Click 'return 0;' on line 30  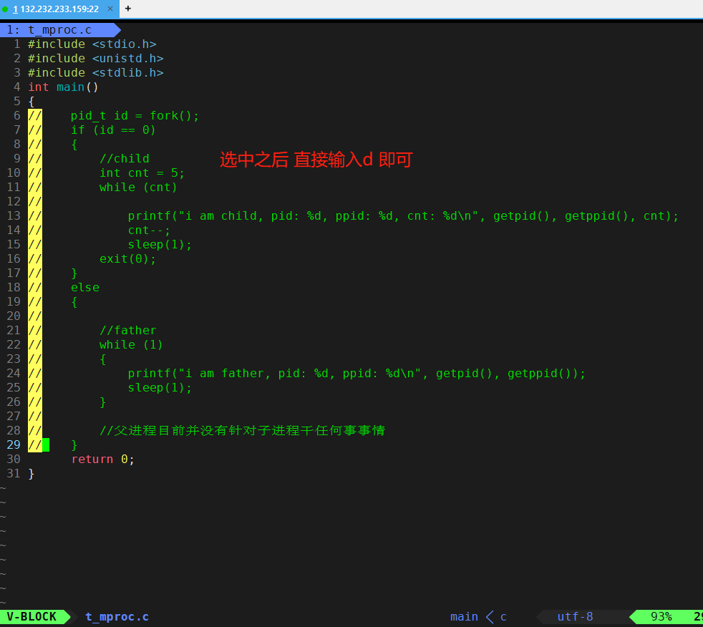click(102, 460)
